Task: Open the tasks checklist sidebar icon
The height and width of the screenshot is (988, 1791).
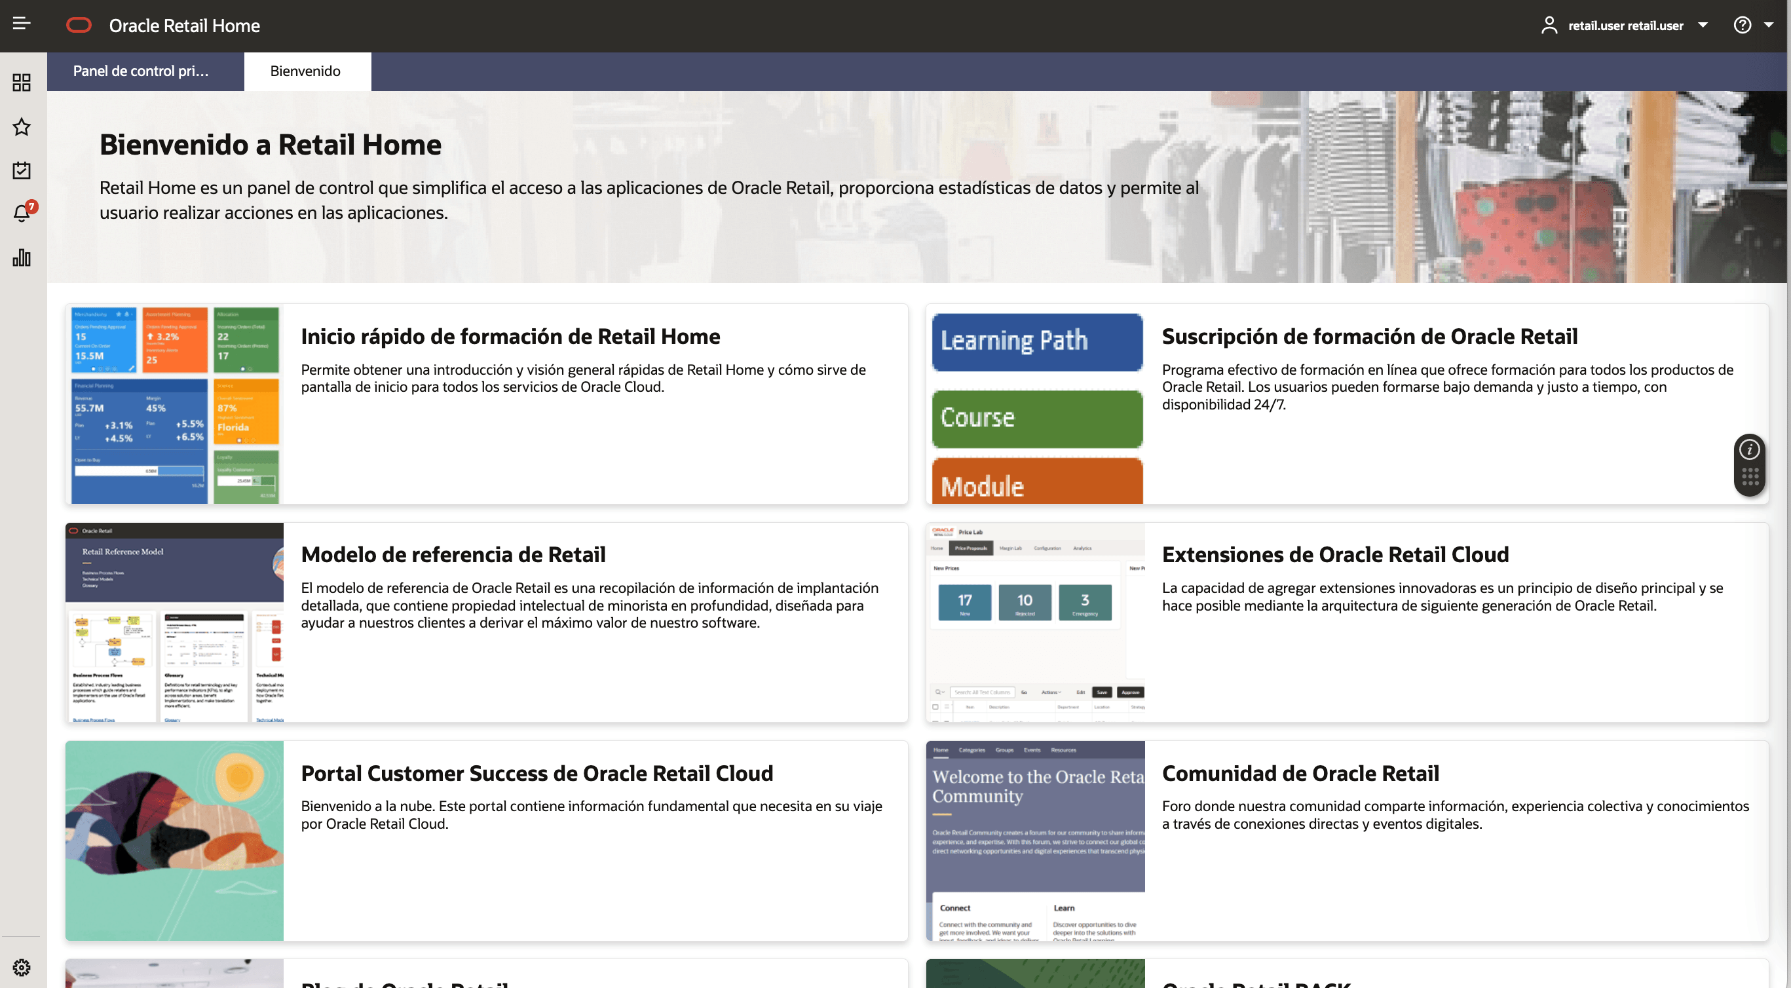Action: 22,170
